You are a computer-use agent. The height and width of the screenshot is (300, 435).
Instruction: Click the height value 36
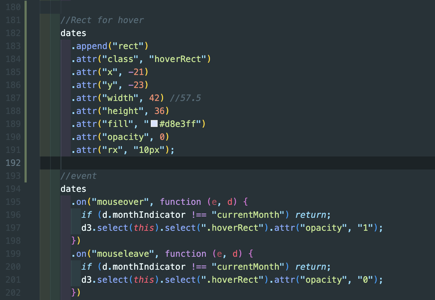(x=159, y=111)
